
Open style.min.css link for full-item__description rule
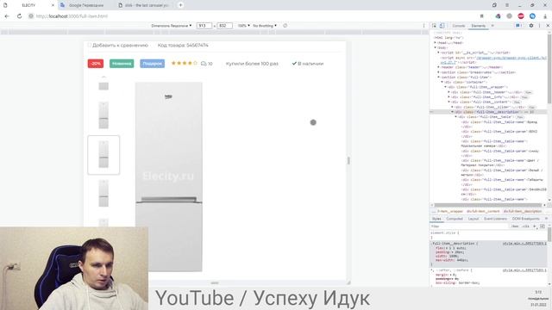524,243
